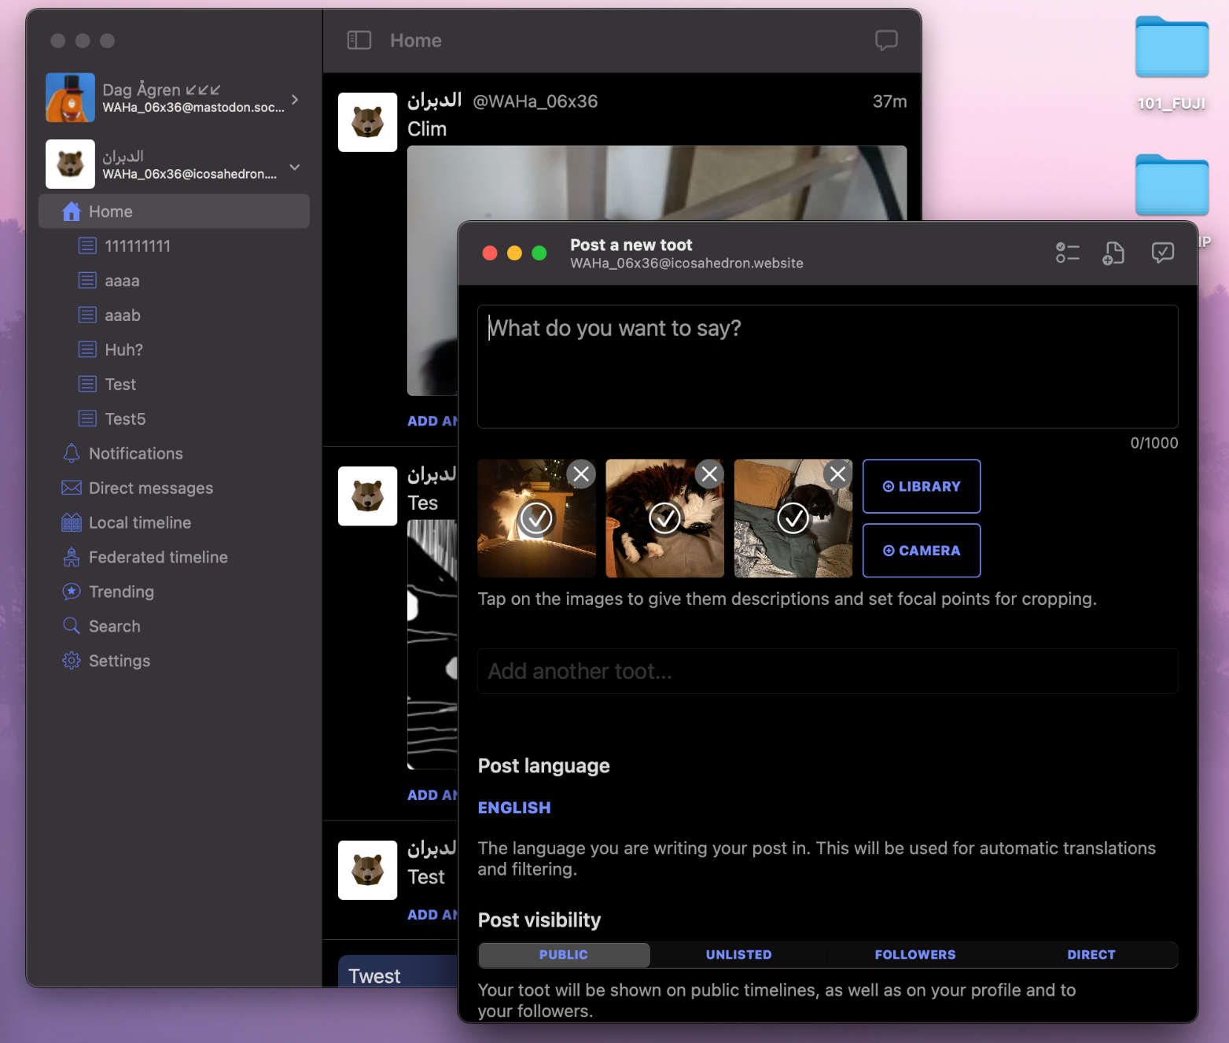
Task: Click the checkmark speech bubble post icon
Action: point(1162,252)
